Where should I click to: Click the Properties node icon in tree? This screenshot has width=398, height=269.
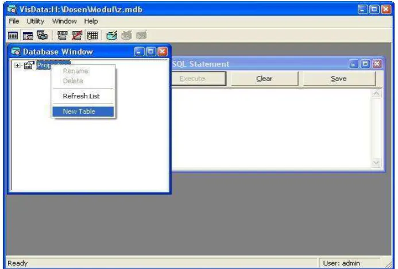(29, 65)
